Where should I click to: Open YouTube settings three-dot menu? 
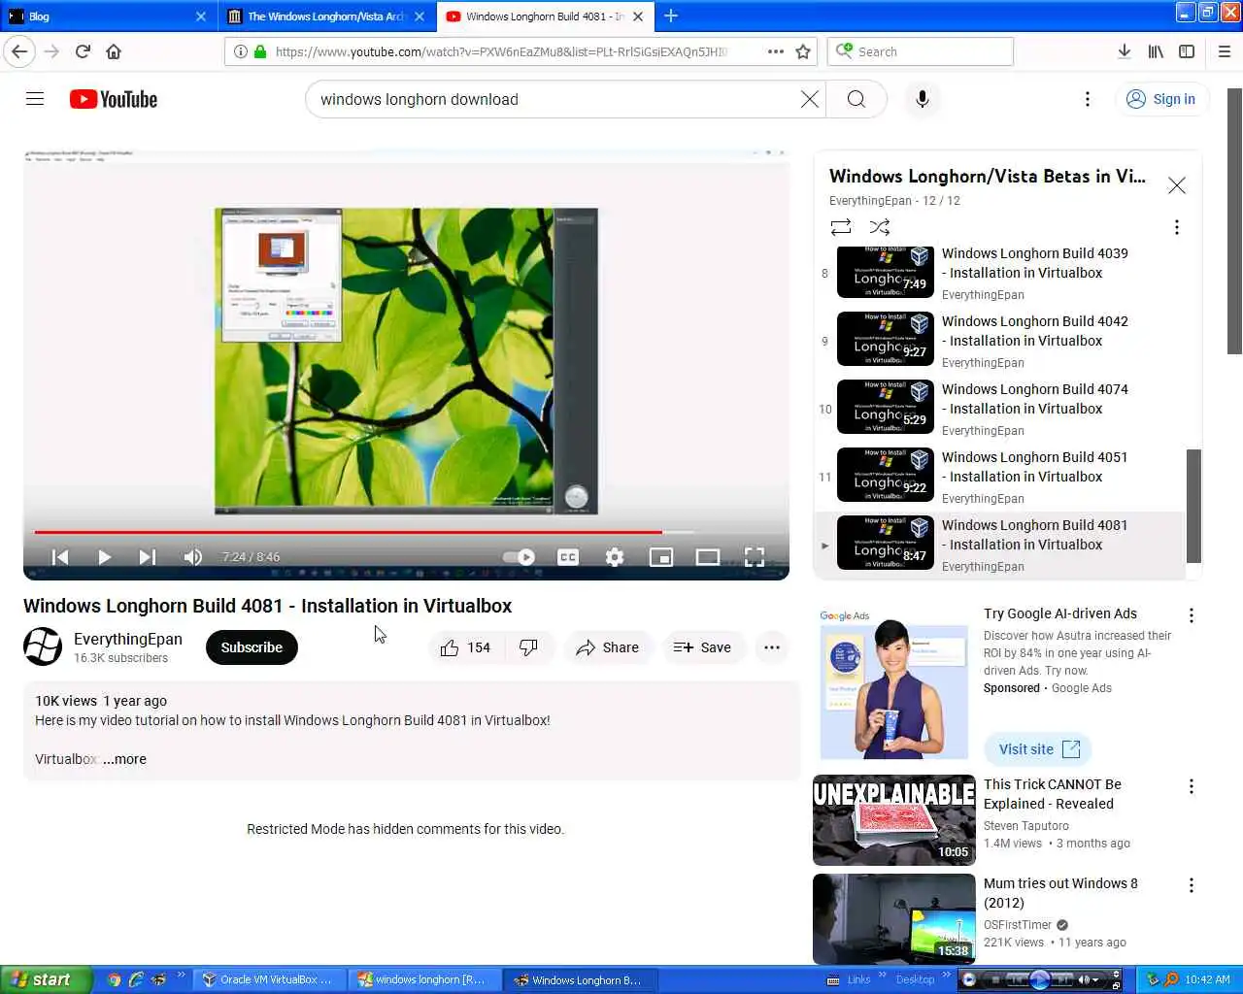[x=1088, y=99]
